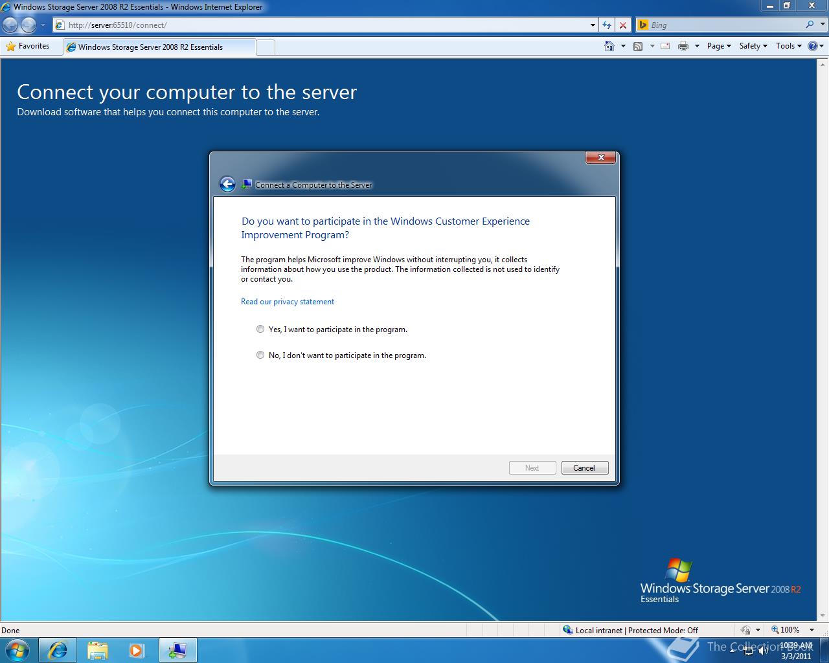Image resolution: width=829 pixels, height=663 pixels.
Task: Click the Read mail icon
Action: 665,46
